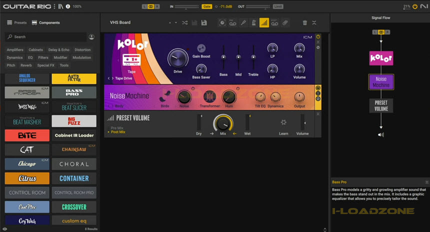430x232 pixels.
Task: Shuffle presets with the random icon
Action: coord(184,23)
